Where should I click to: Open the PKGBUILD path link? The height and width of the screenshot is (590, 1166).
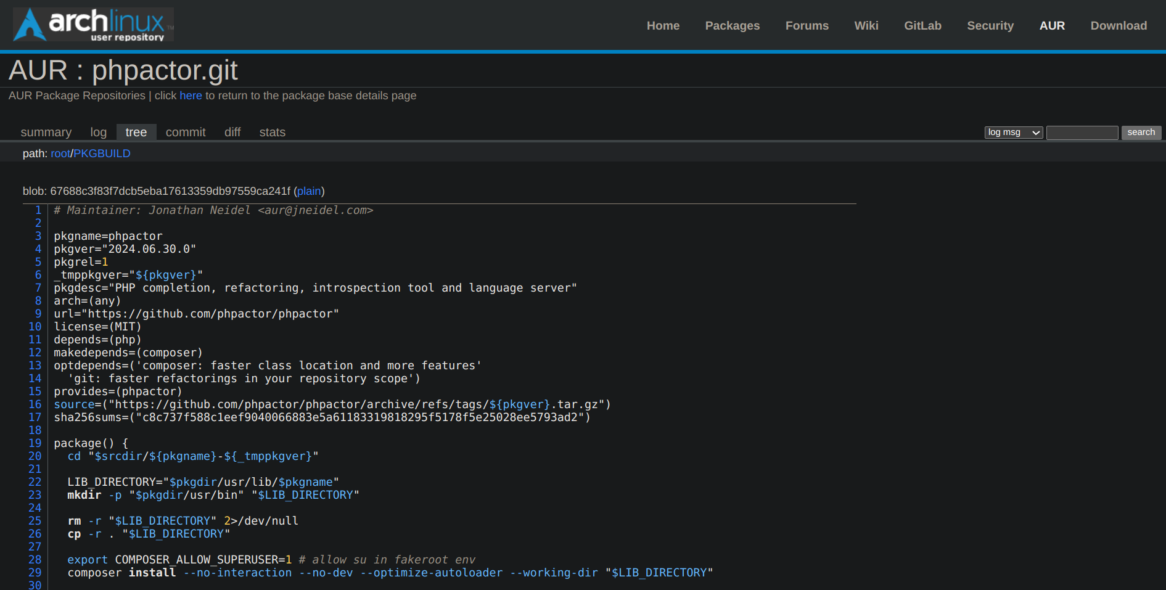[x=102, y=154]
